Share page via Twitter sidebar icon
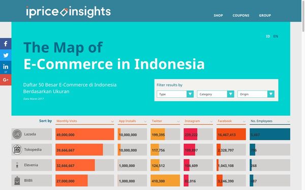The height and width of the screenshot is (190, 305). 6,55
